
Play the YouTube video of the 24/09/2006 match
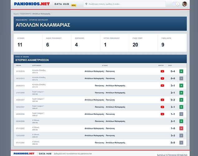(162, 114)
